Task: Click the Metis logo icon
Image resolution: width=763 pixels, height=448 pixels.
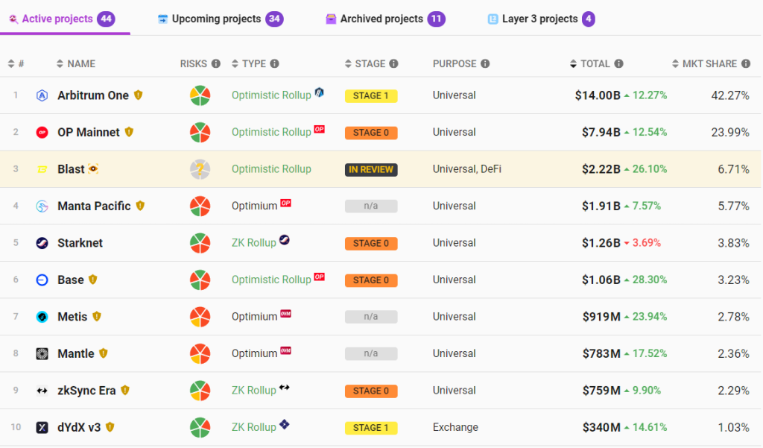Action: (x=42, y=317)
